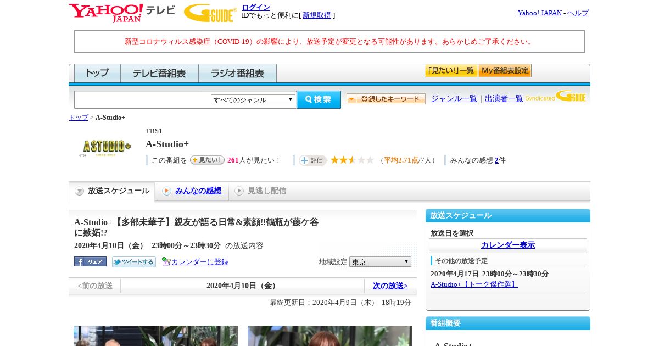Screen dimensions: 659x346
Task: Click the right program photo thumbnail
Action: (x=330, y=336)
